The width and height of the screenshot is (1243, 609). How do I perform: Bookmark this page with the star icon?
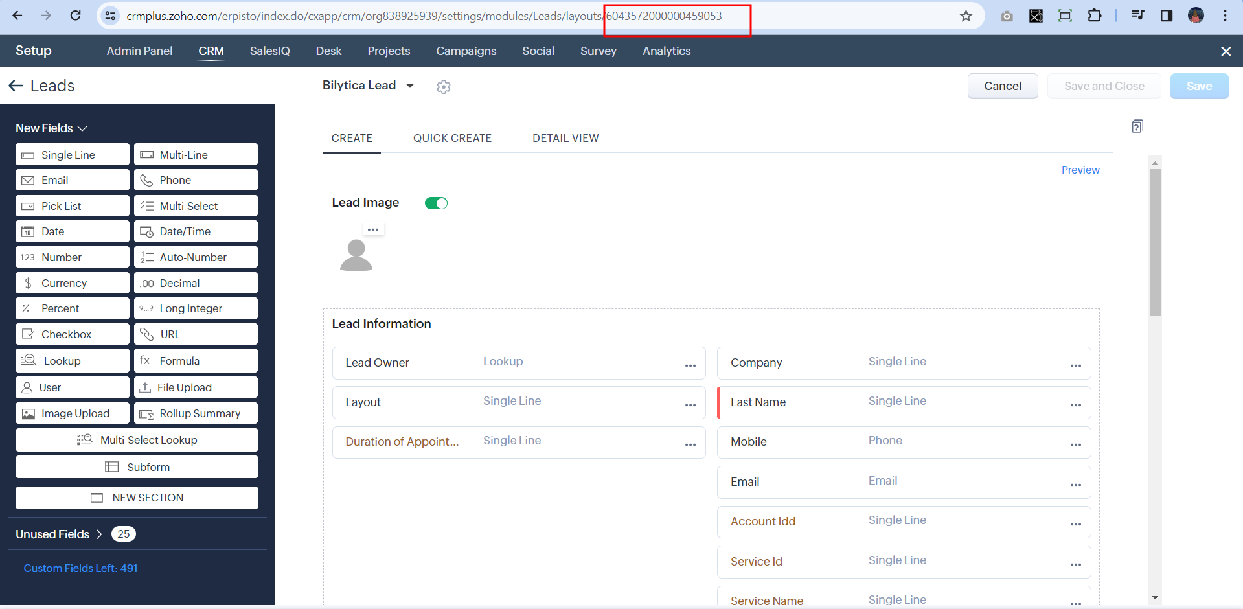pos(966,16)
